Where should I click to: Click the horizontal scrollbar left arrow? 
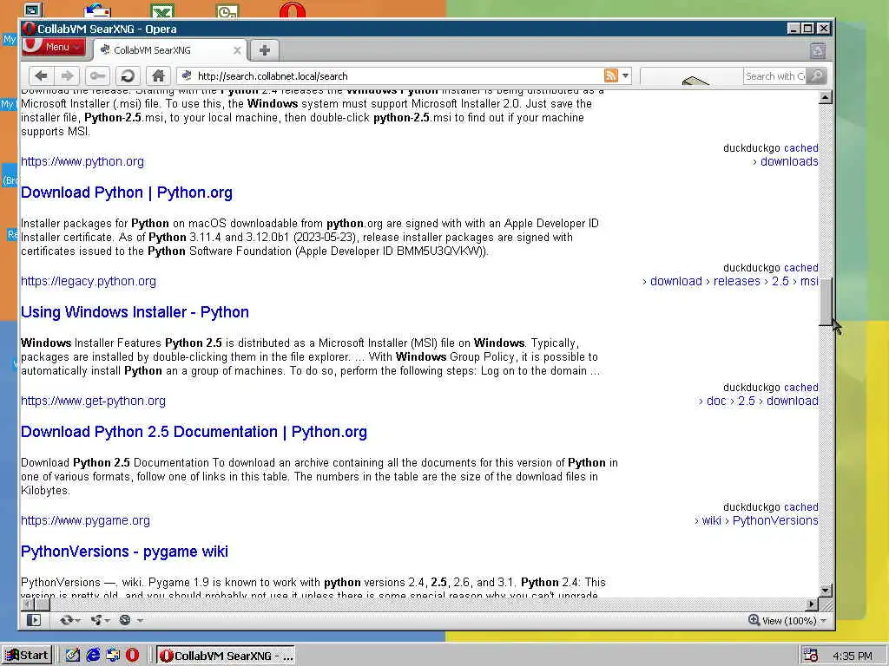[27, 604]
